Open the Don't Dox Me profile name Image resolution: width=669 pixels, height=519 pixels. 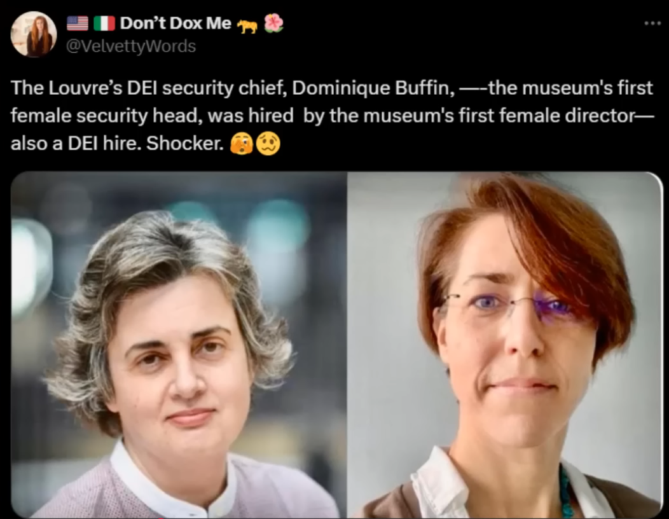click(x=176, y=23)
